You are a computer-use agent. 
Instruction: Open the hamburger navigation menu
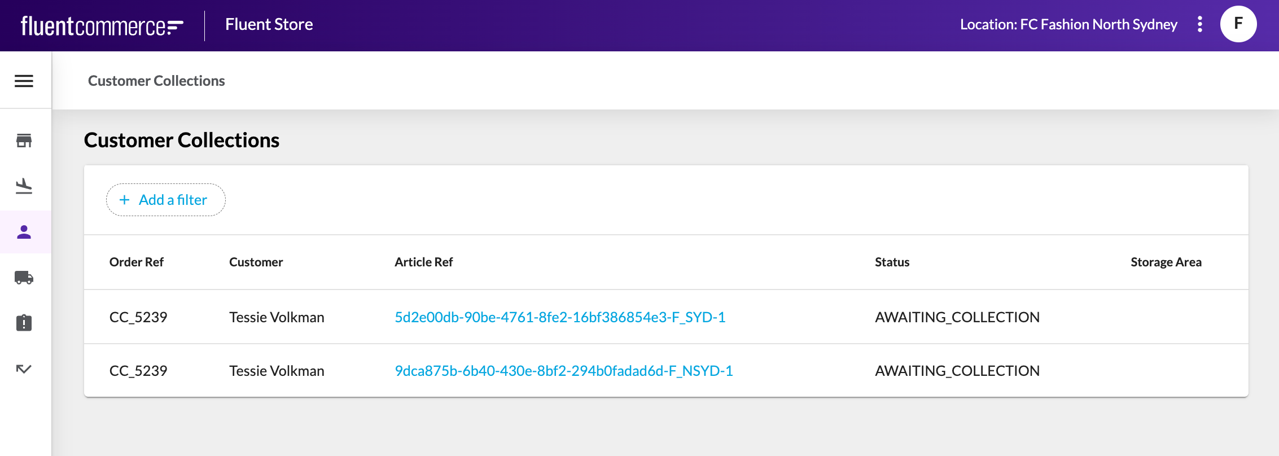[x=24, y=81]
